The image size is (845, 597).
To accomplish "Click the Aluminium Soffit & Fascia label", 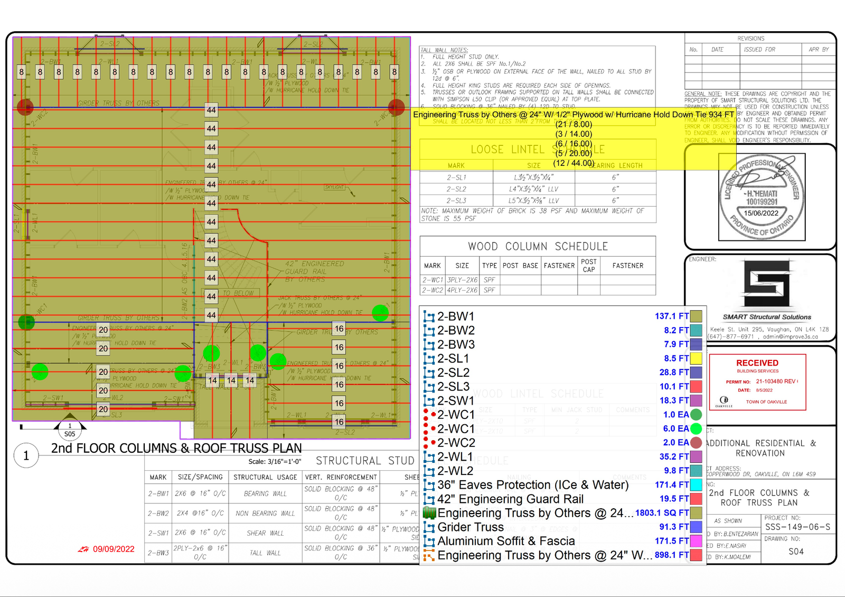I will (506, 541).
